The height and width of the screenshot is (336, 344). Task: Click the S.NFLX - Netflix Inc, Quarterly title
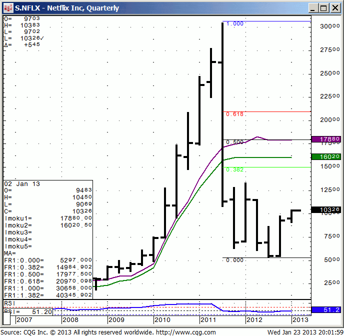pos(67,8)
